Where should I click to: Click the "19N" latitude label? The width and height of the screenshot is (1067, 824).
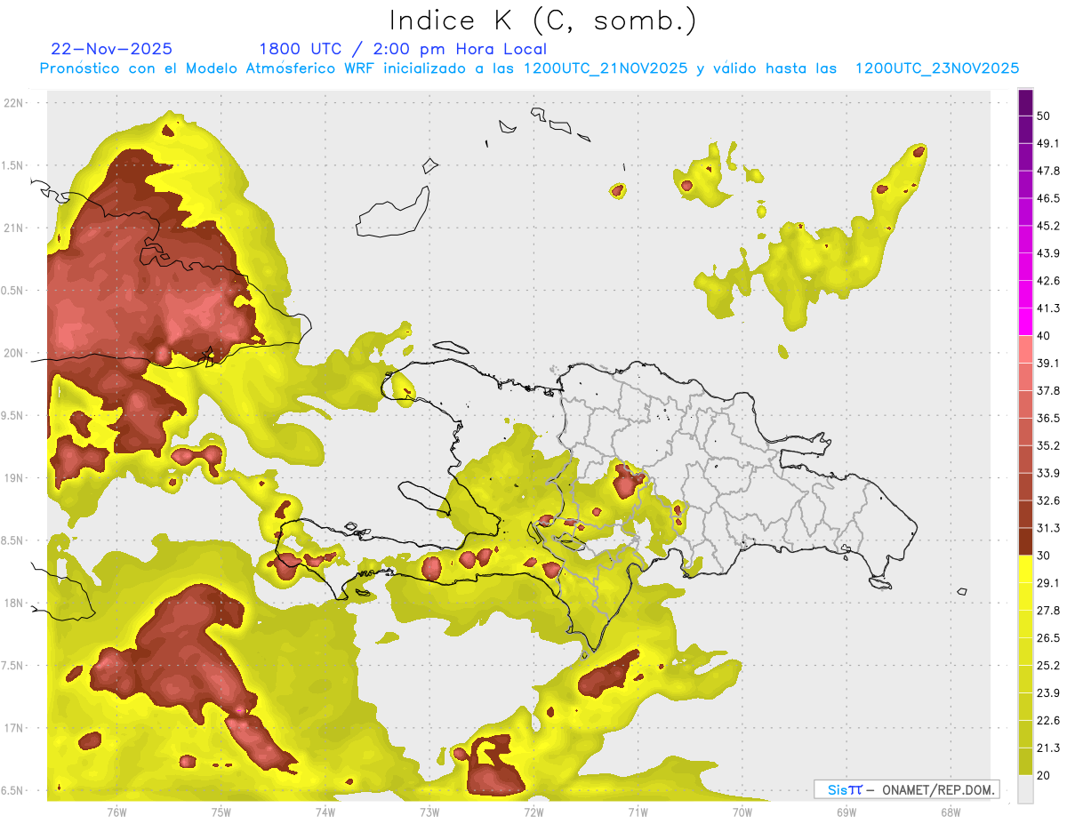point(12,478)
